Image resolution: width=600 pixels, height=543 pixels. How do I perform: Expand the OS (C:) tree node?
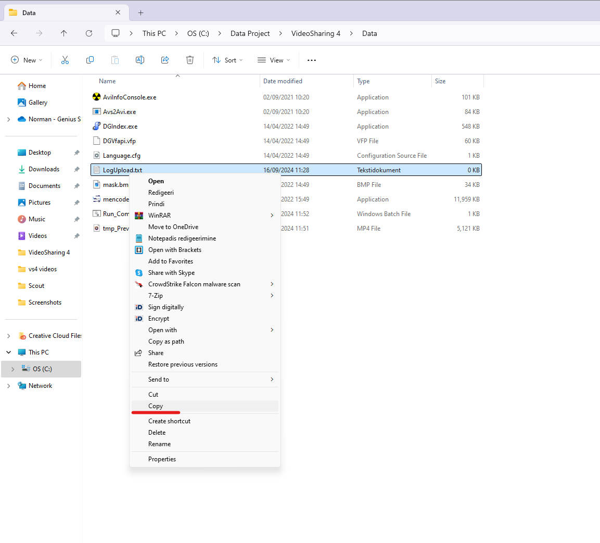12,369
